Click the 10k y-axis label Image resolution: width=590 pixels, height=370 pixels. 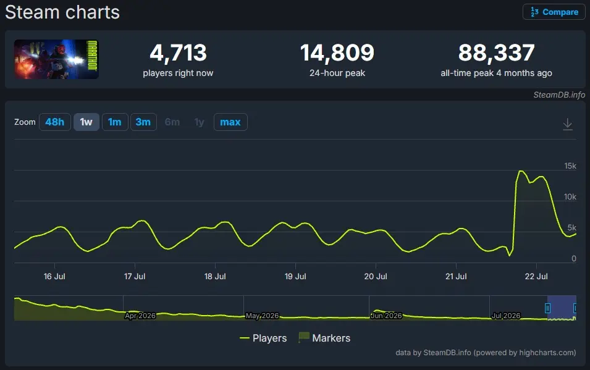[570, 197]
